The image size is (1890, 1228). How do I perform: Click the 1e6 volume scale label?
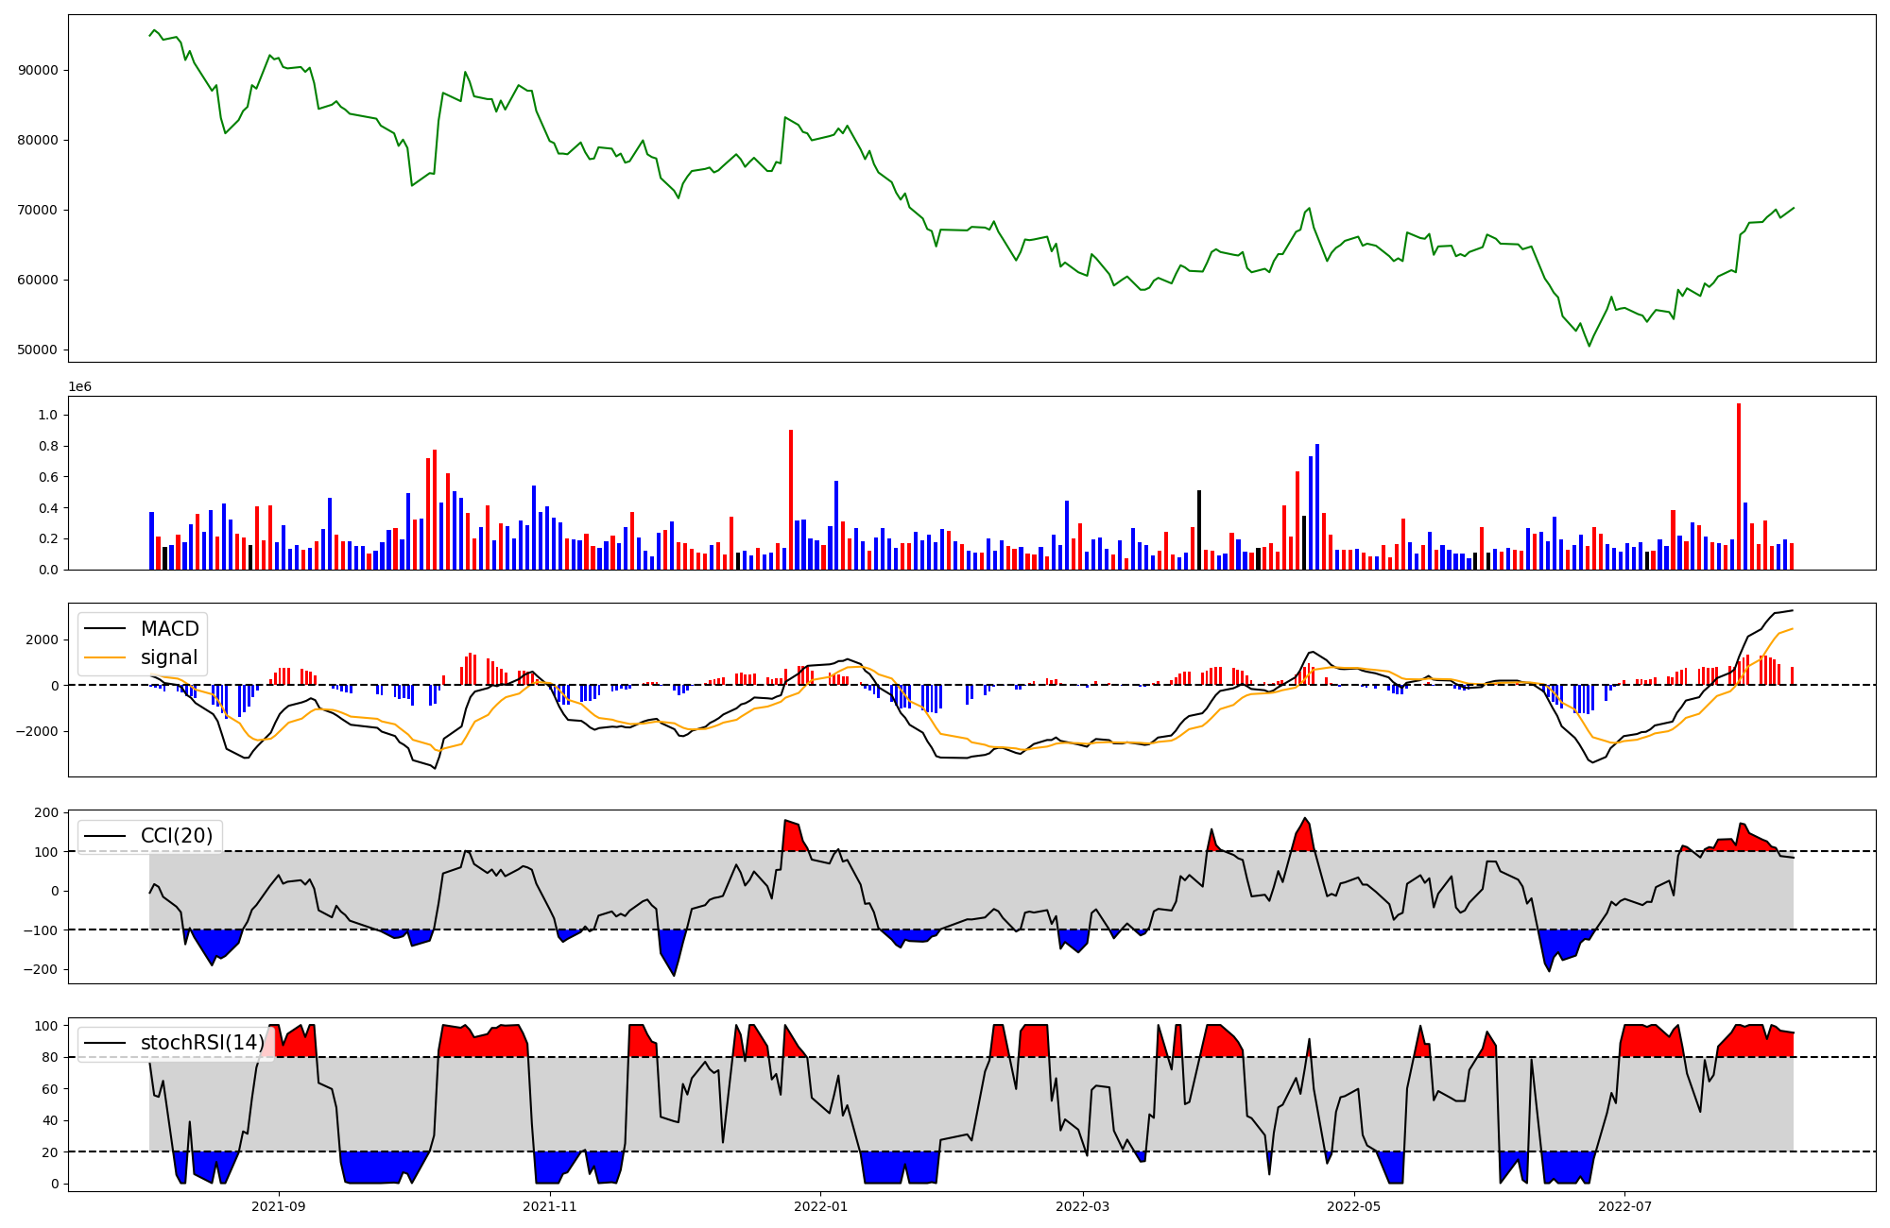(79, 387)
